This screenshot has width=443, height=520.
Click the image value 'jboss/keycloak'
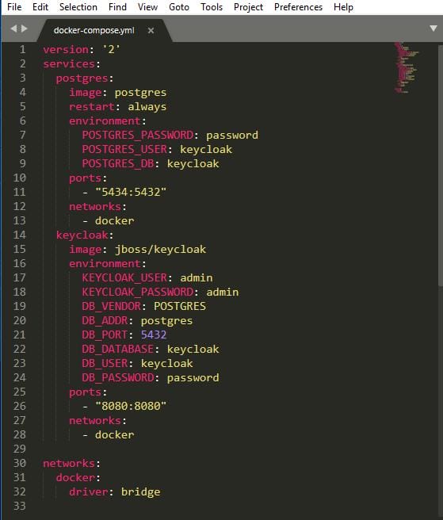[x=160, y=250]
